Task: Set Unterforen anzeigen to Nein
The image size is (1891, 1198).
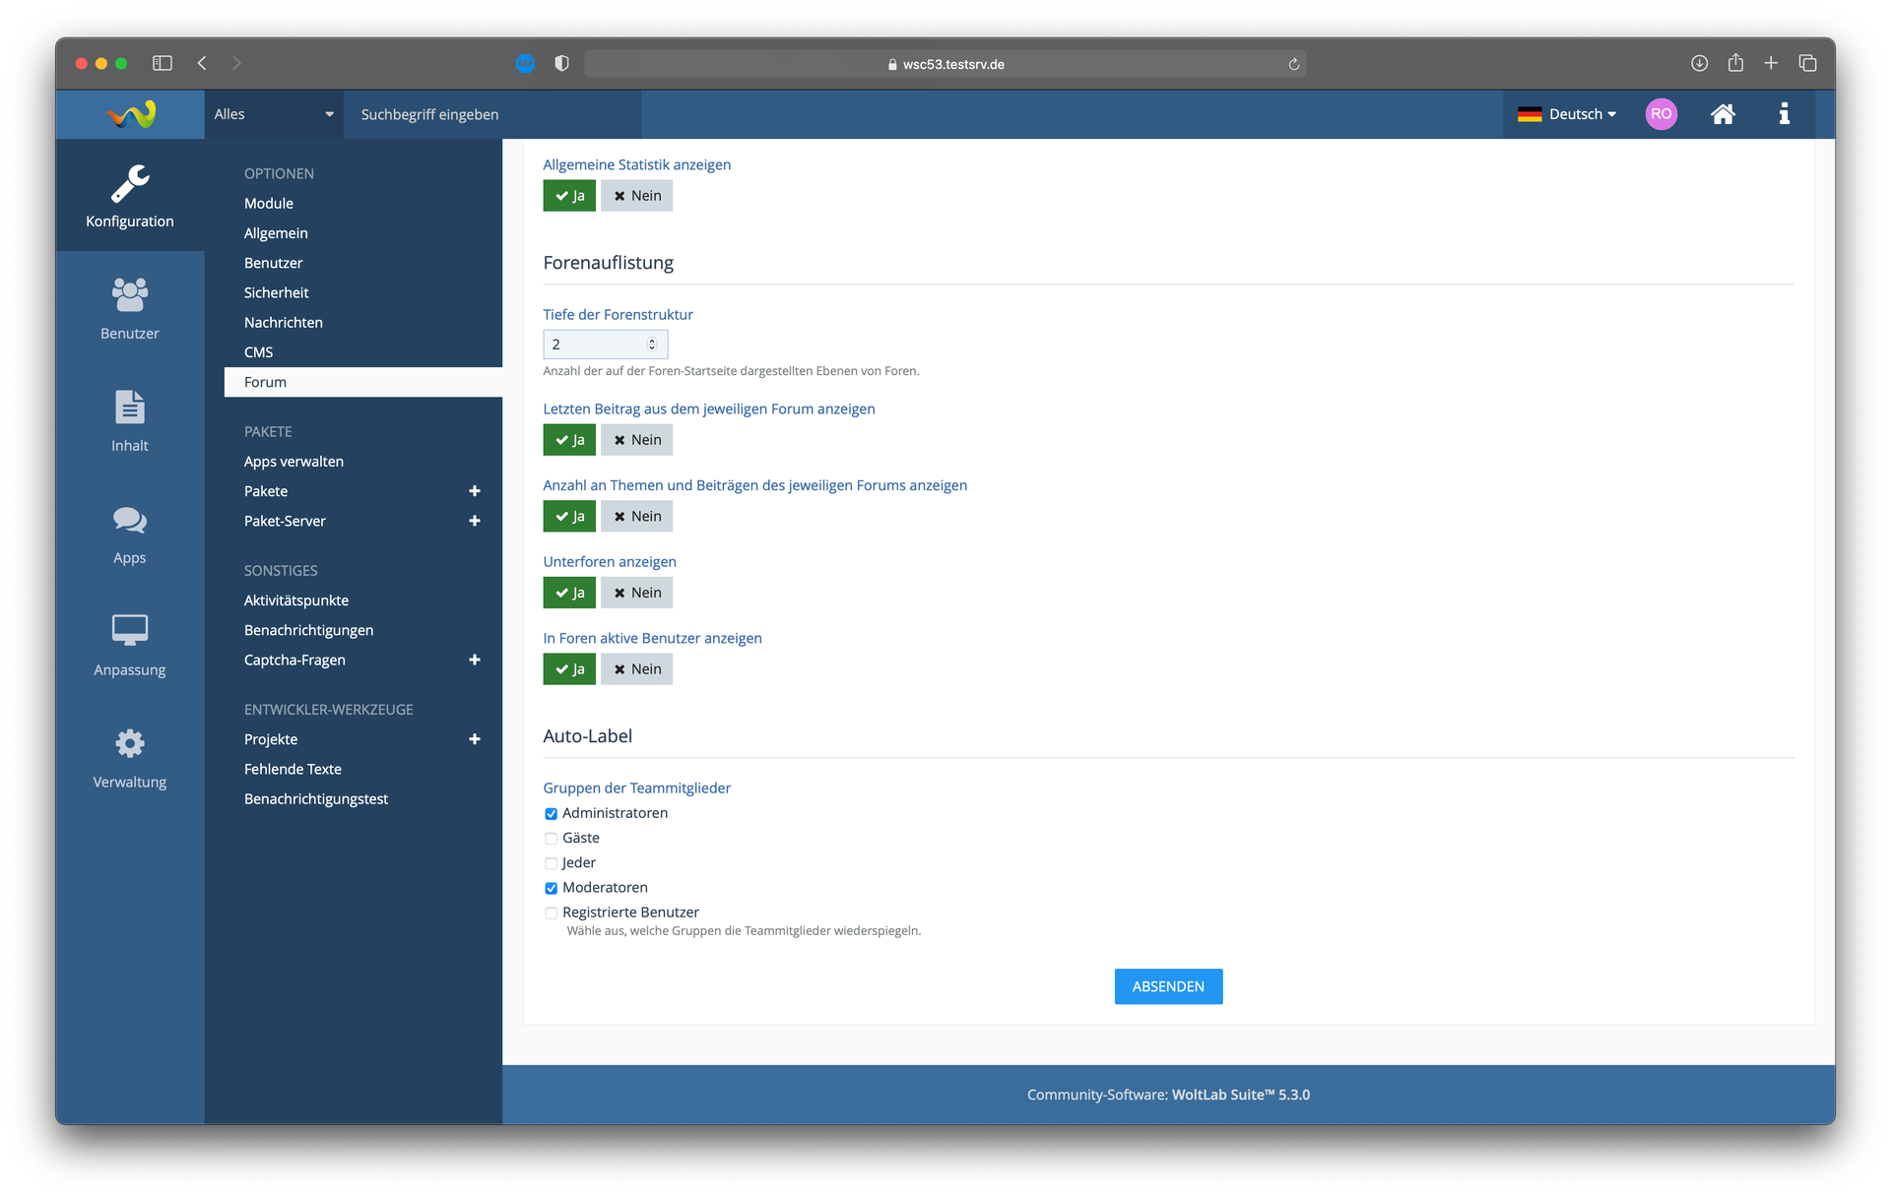Action: click(637, 593)
